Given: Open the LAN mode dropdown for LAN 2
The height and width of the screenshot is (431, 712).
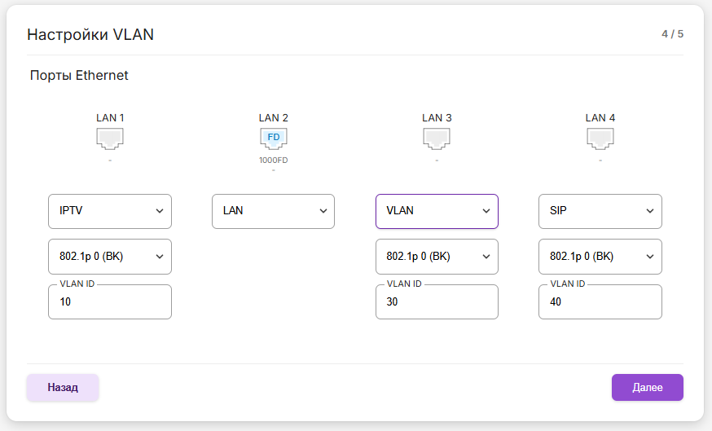Looking at the screenshot, I should [x=274, y=211].
